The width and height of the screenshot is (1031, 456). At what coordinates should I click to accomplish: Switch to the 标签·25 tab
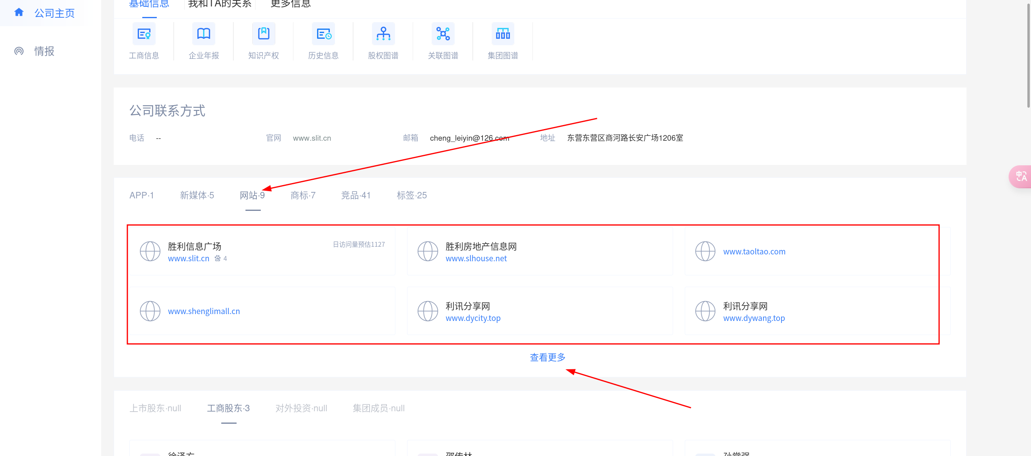tap(412, 196)
